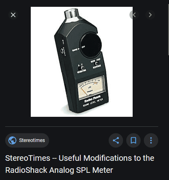Viewport: 169px width, 180px height.
Task: Advance to the next image result
Action: (150, 15)
